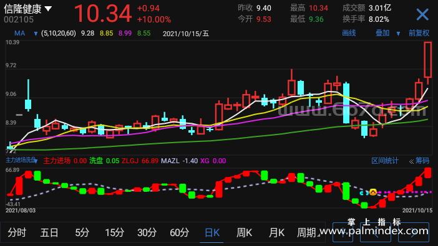438x246 pixels.
Task: Click the current price 10.34
Action: [x=103, y=13]
